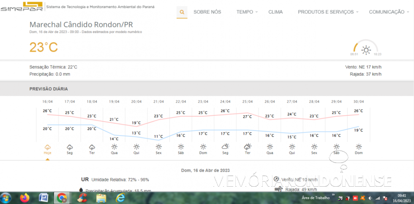Image resolution: width=414 pixels, height=204 pixels.
Task: Open the CLIMA menu item
Action: coord(275,12)
